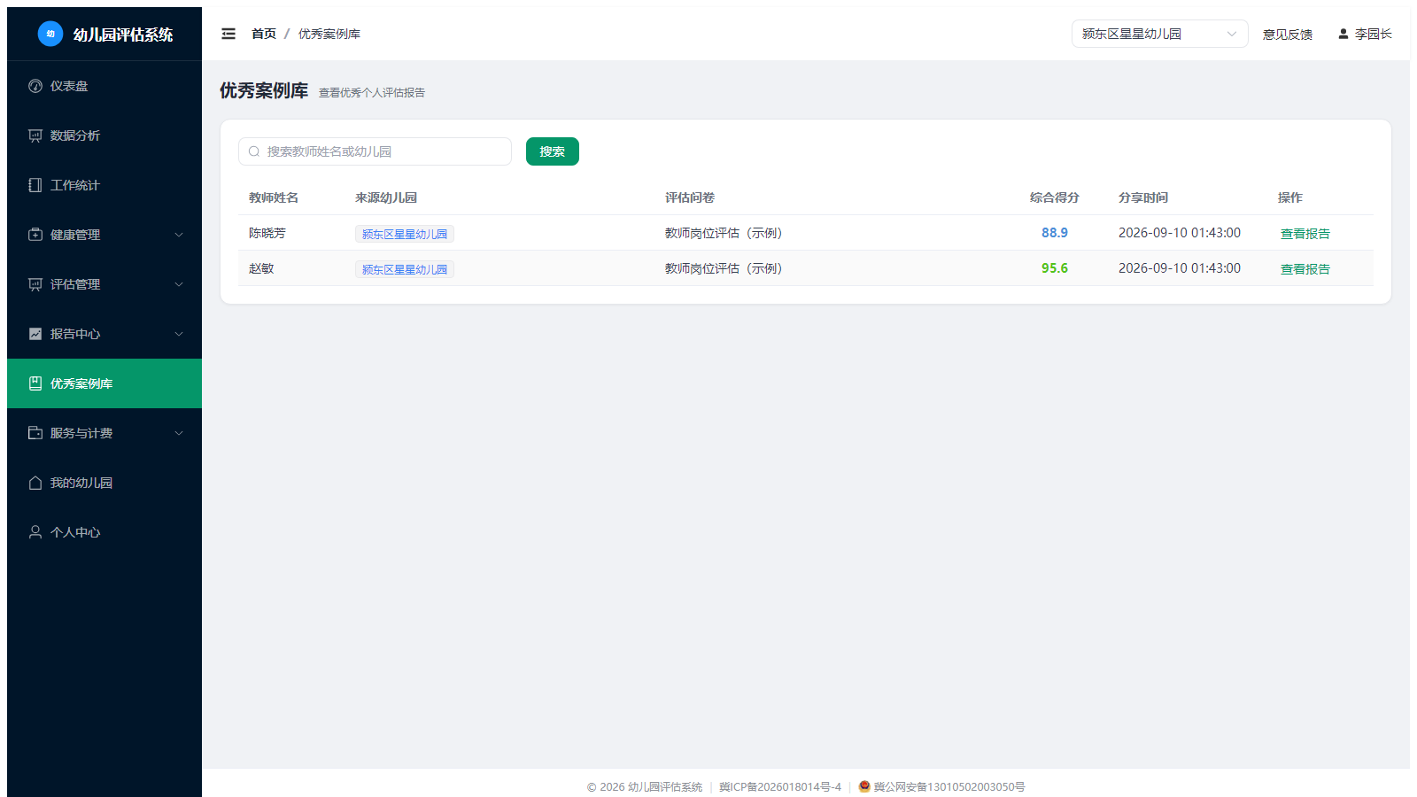The height and width of the screenshot is (797, 1417).
Task: Click 颍东区星星幼儿园 tag in 陈晓芳 row
Action: tap(405, 234)
